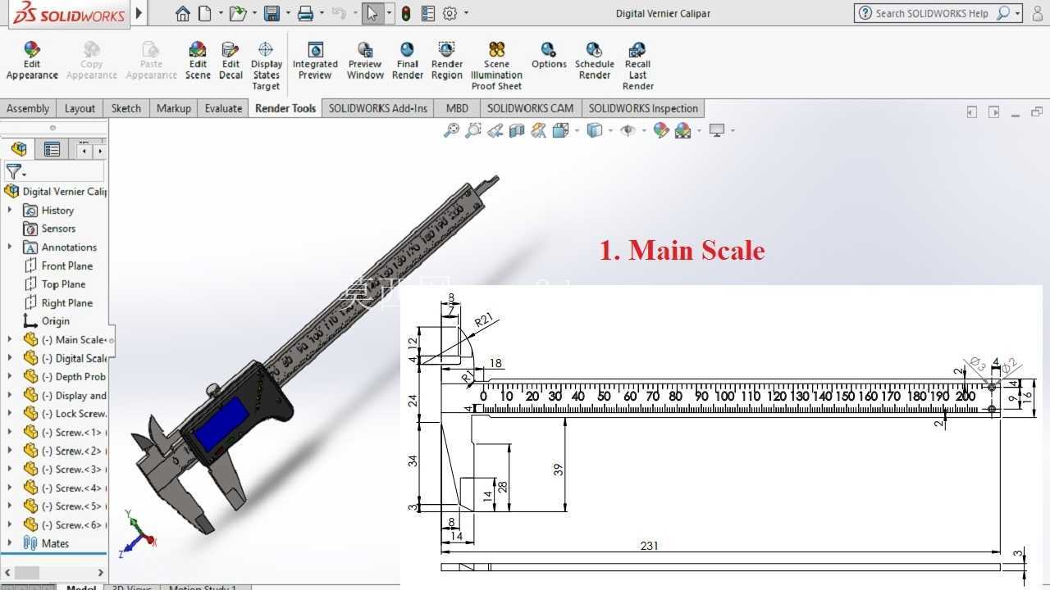Open the Apply Scene icon in the view toolbar
The width and height of the screenshot is (1050, 590).
682,130
